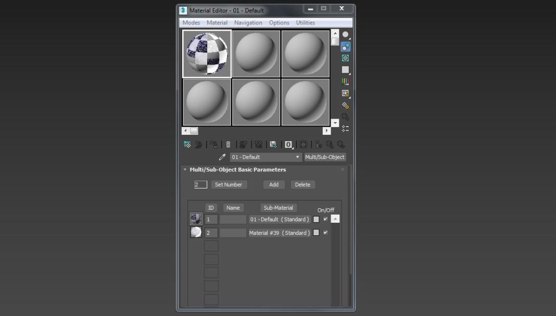Click the Sample Type sphere icon

[345, 35]
